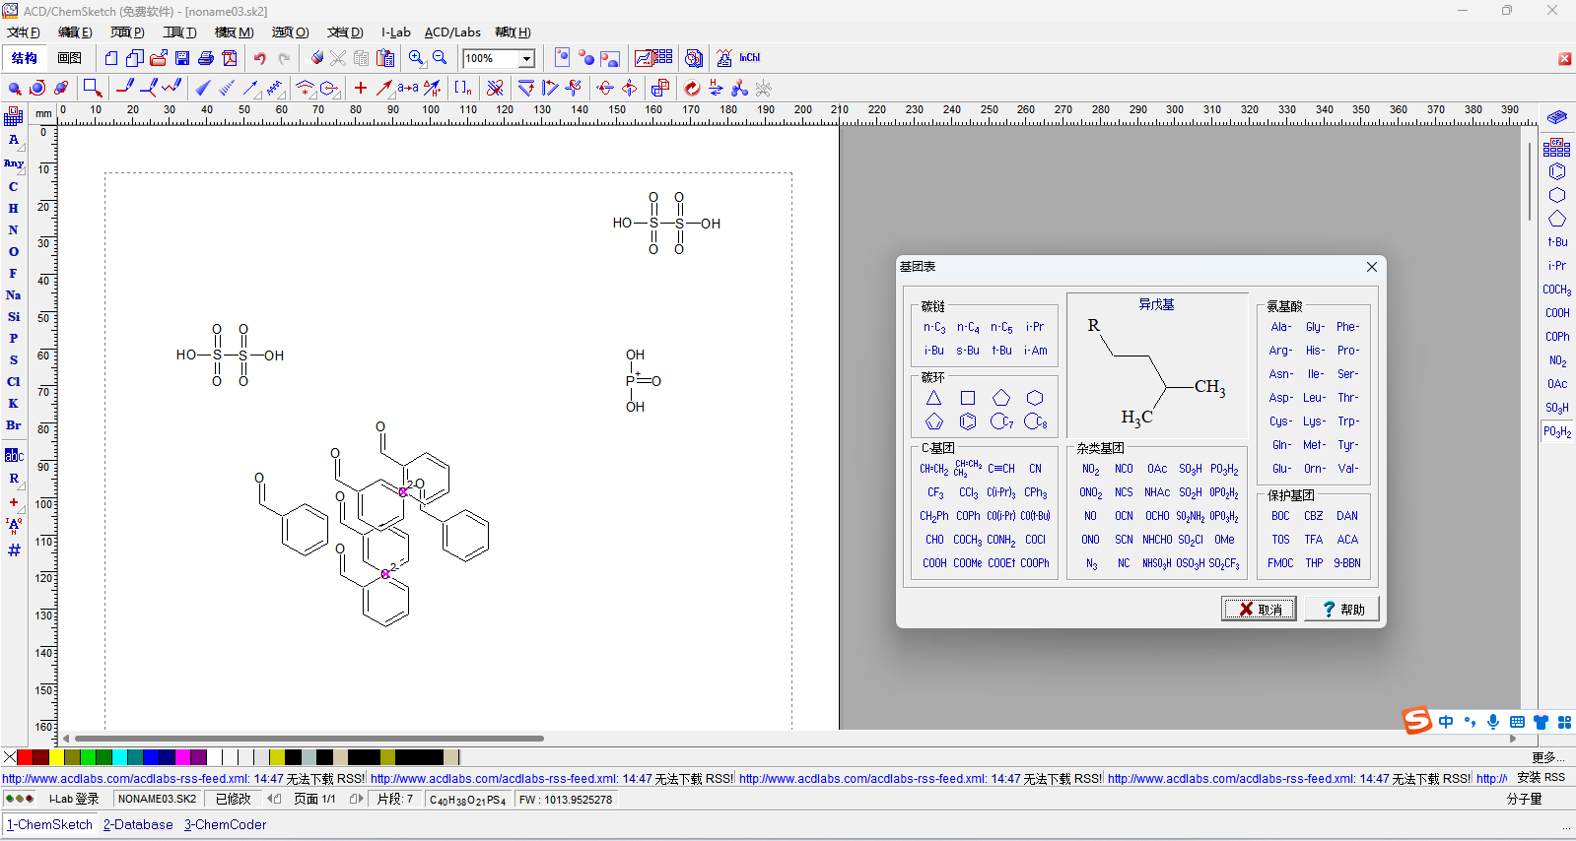
Task: Choose Ala- amino acid
Action: click(1280, 327)
